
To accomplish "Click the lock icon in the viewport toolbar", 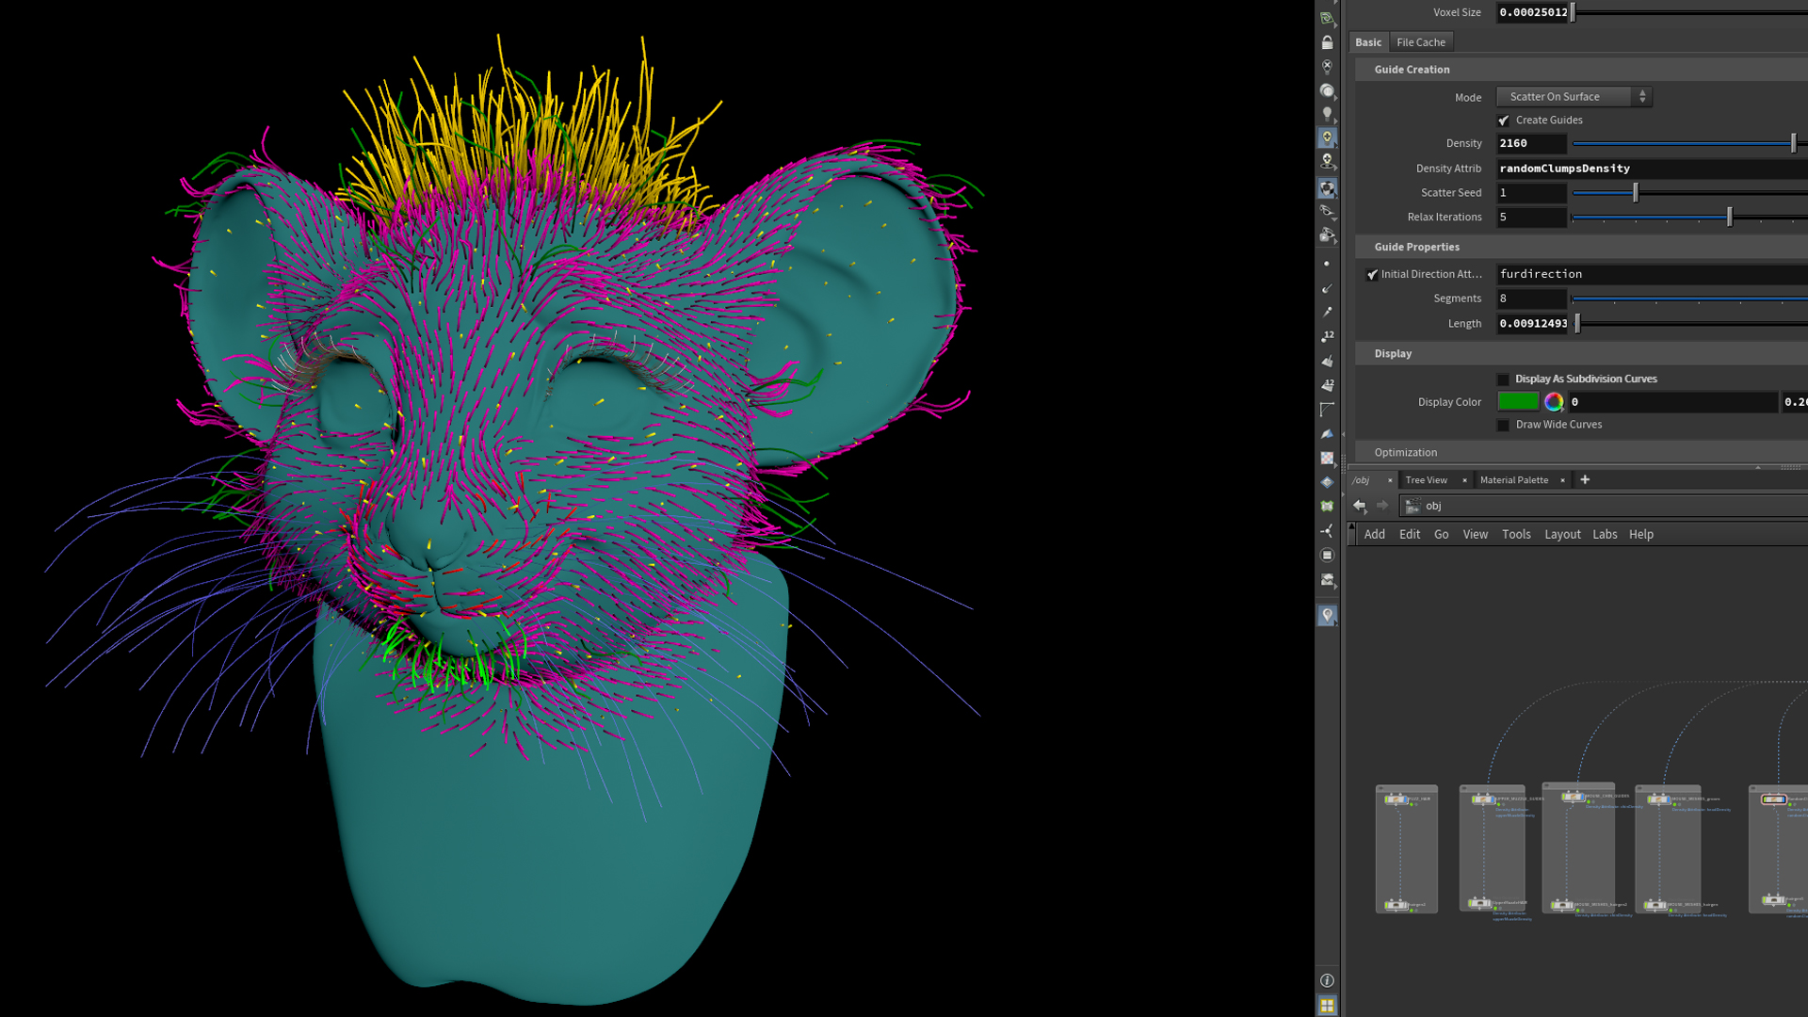I will tap(1327, 43).
